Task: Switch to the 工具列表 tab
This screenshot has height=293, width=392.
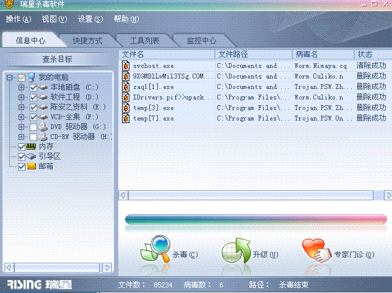Action: (x=144, y=40)
